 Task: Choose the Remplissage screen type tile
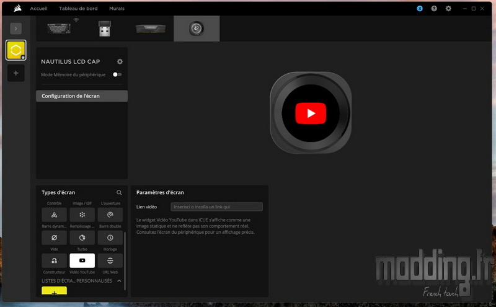(x=82, y=215)
